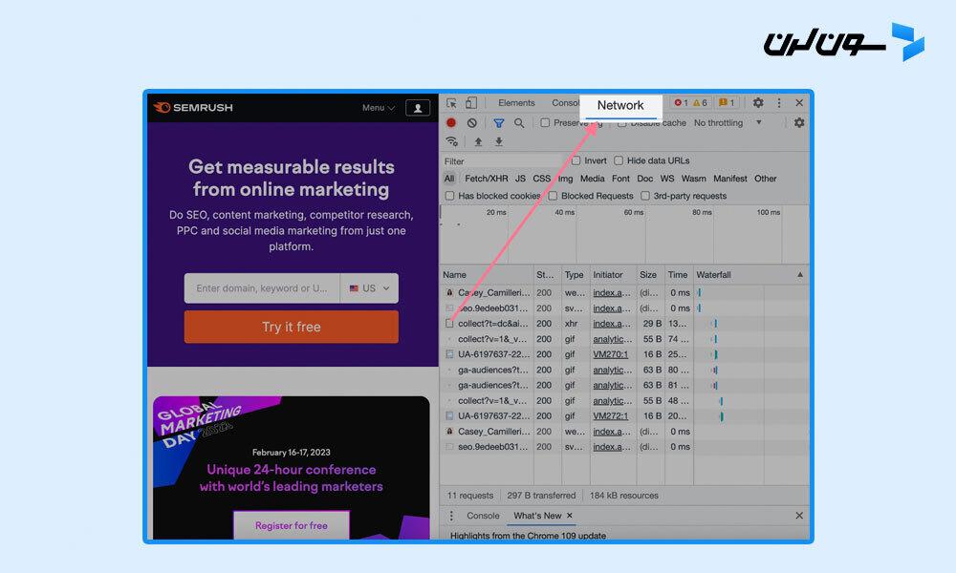Viewport: 956px width, 573px height.
Task: Close the What's New drawer tab
Action: click(x=570, y=515)
